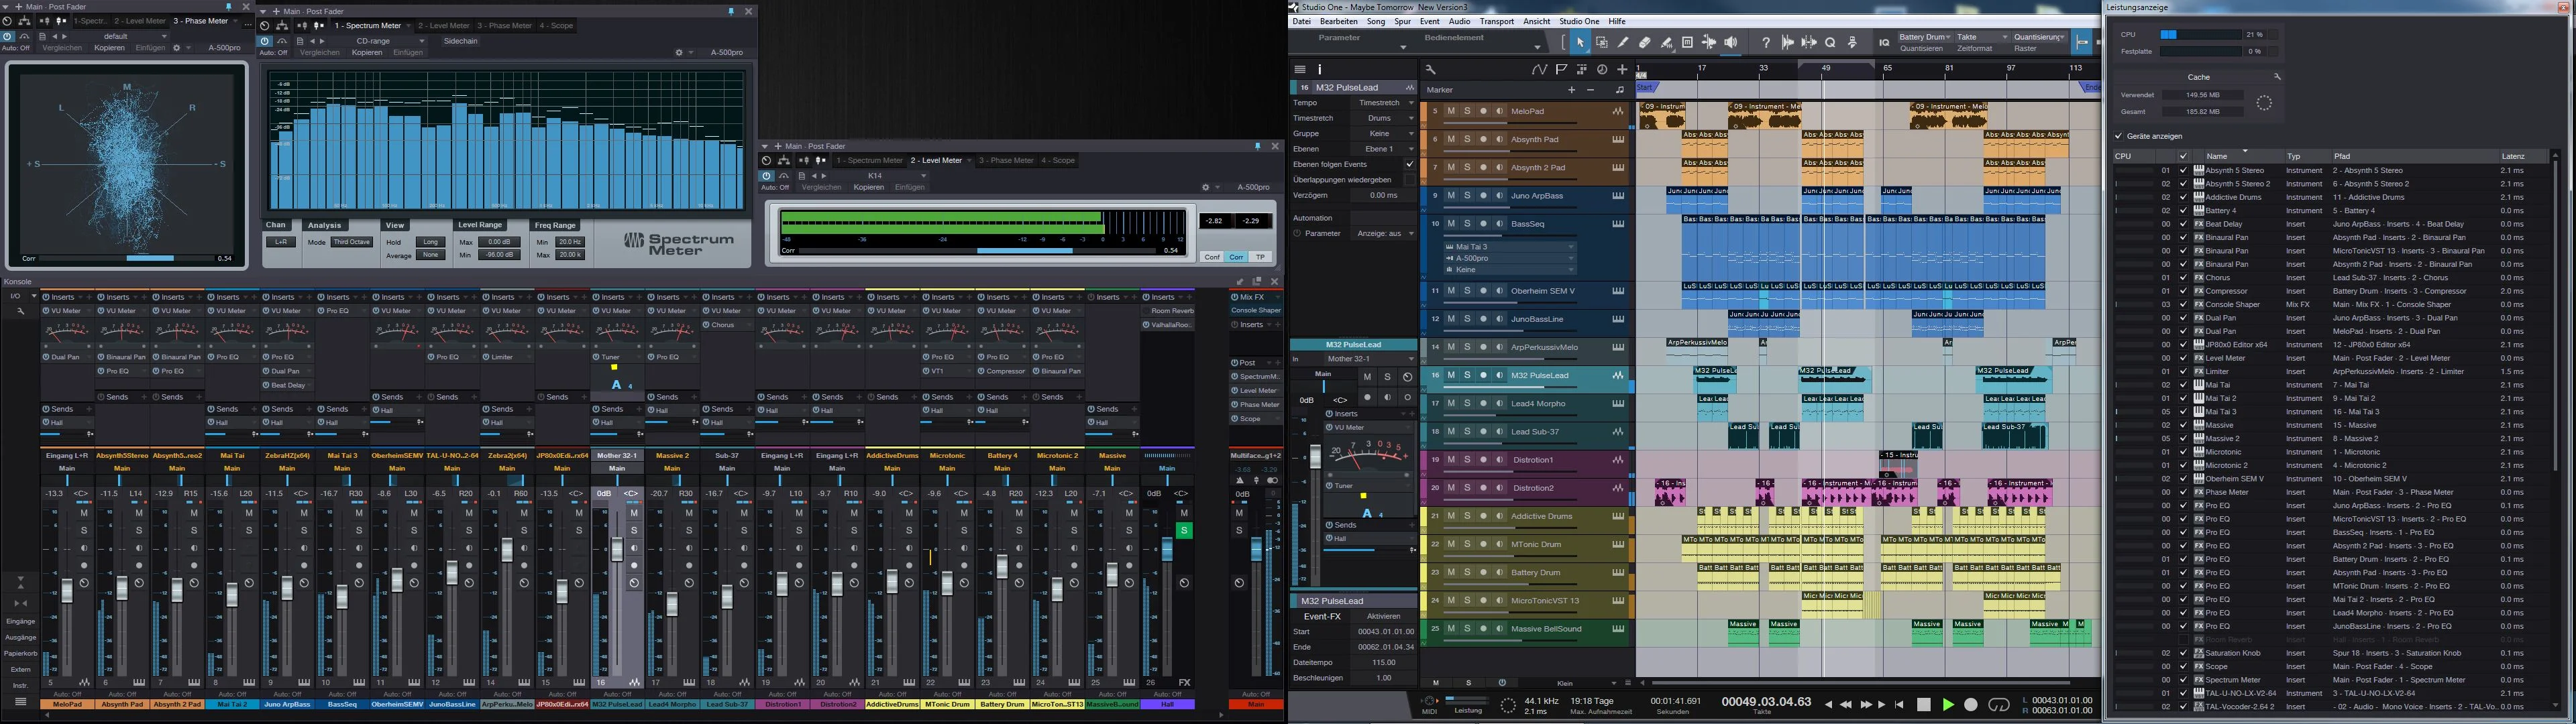
Task: Toggle the loop button in the transport
Action: pos(1999,705)
